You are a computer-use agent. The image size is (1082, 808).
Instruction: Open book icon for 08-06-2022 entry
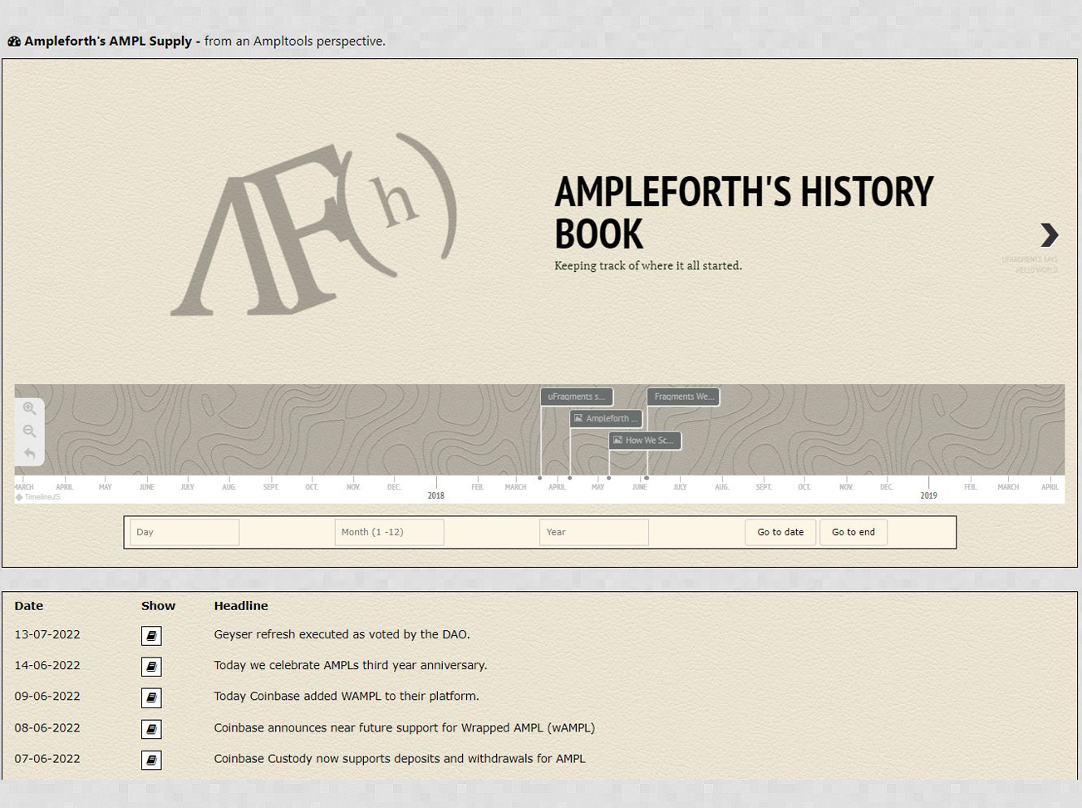point(151,729)
